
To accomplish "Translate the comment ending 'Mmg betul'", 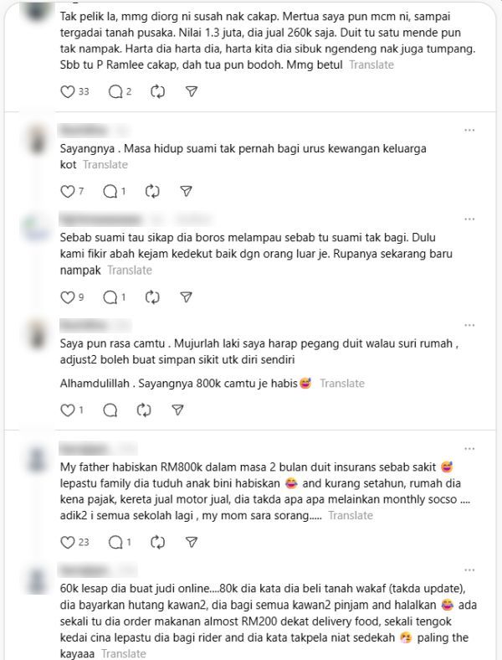I will click(x=371, y=64).
